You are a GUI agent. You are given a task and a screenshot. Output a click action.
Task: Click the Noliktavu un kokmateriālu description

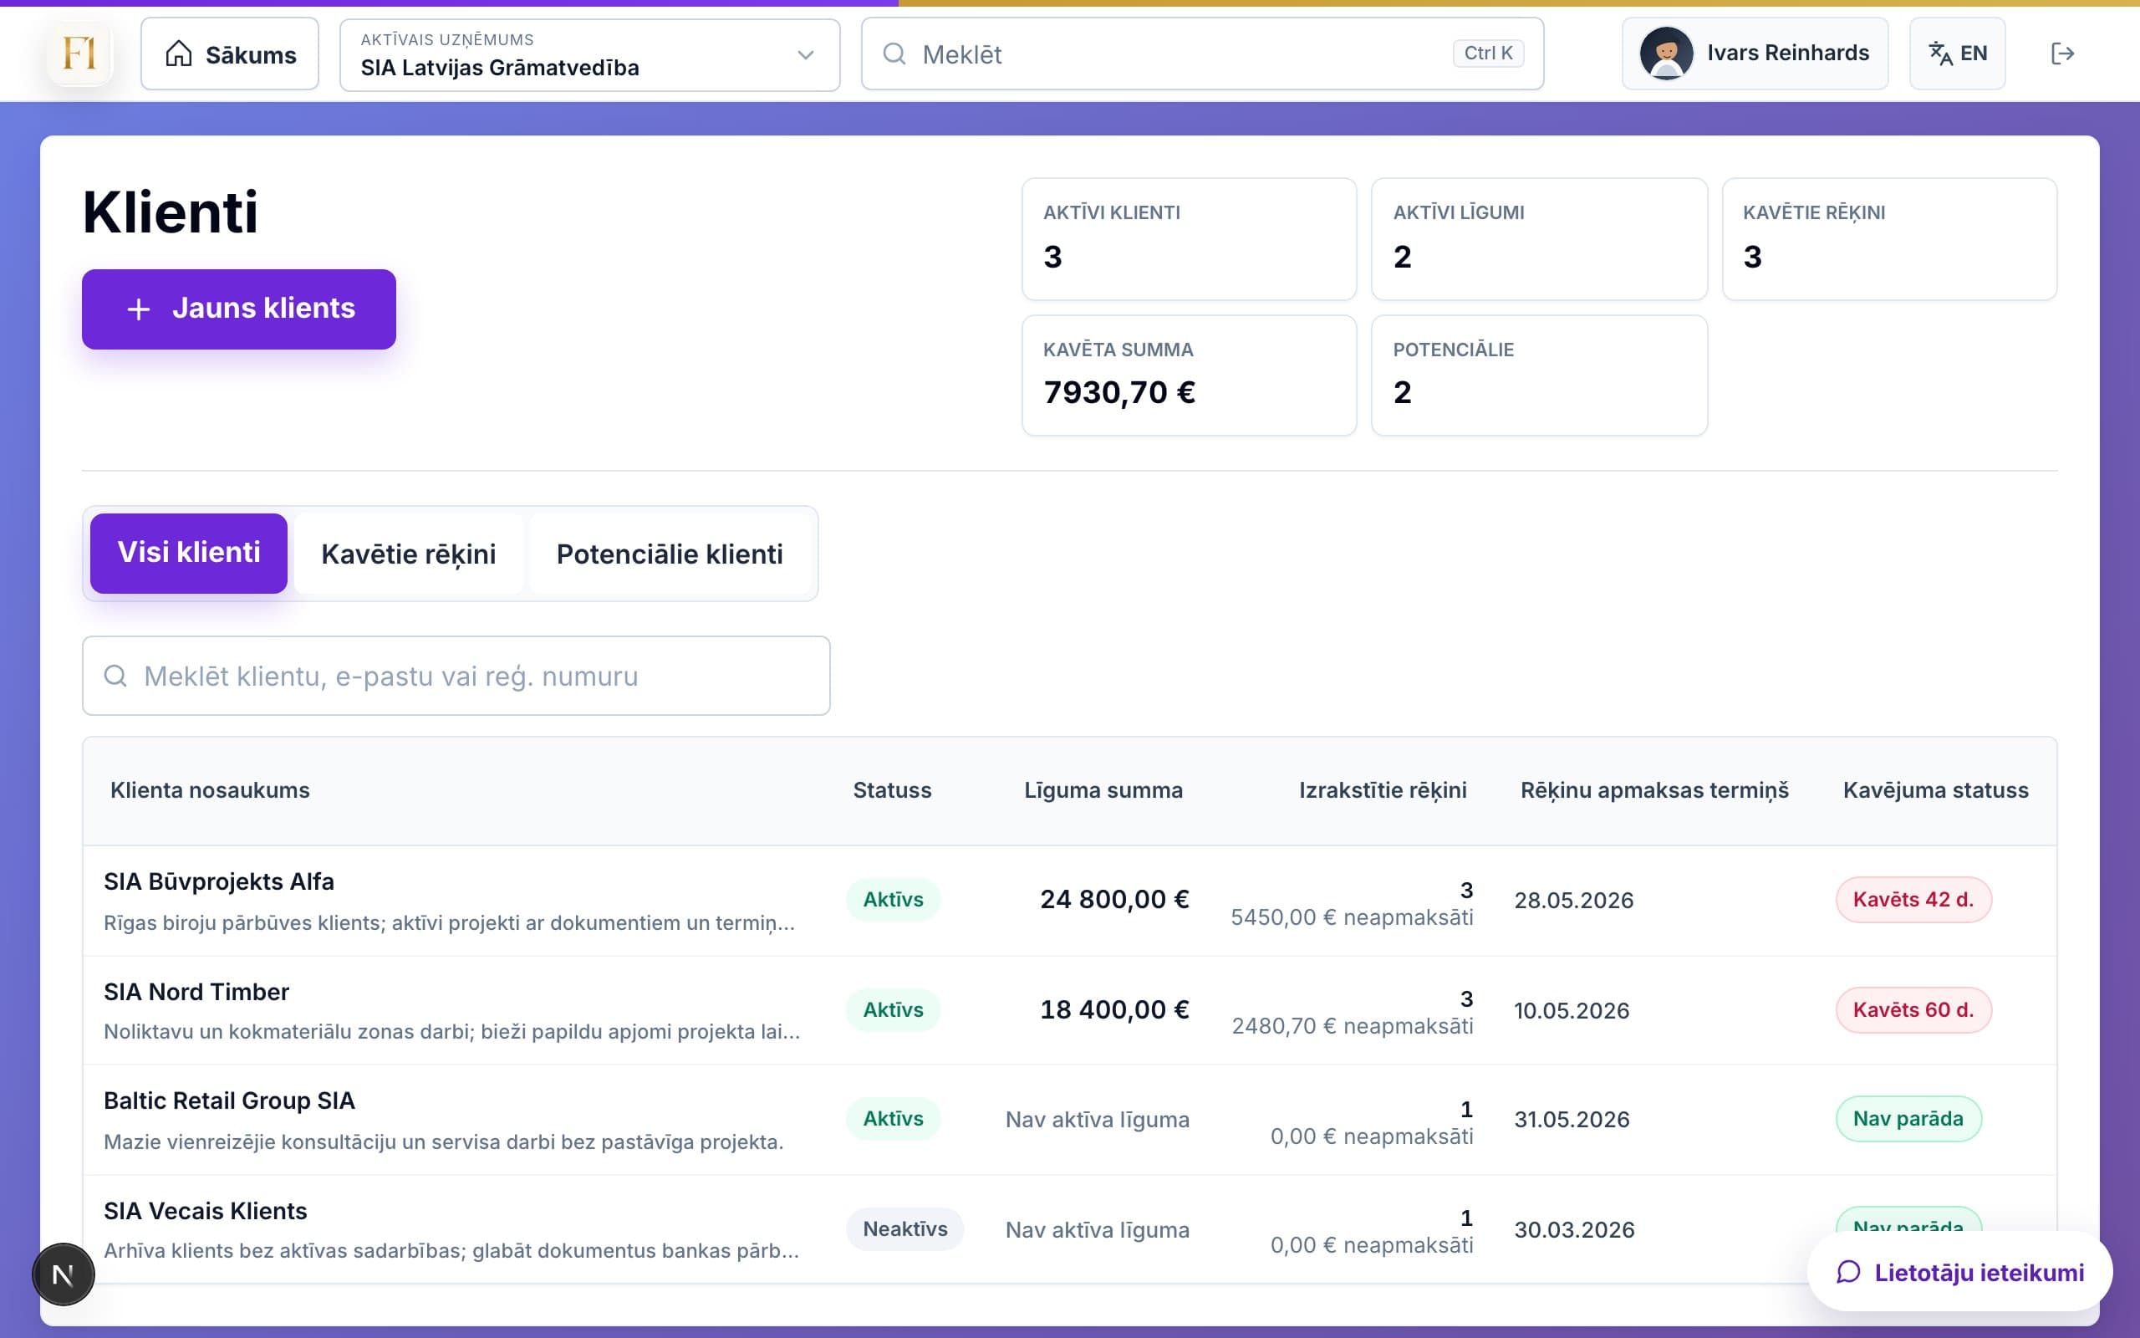point(452,1032)
